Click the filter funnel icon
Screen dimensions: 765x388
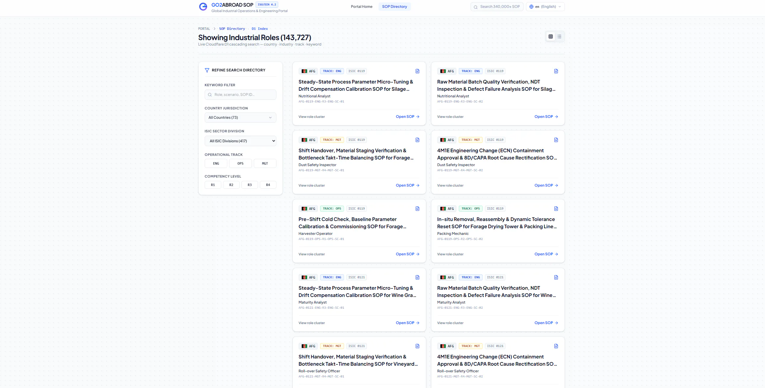[207, 70]
